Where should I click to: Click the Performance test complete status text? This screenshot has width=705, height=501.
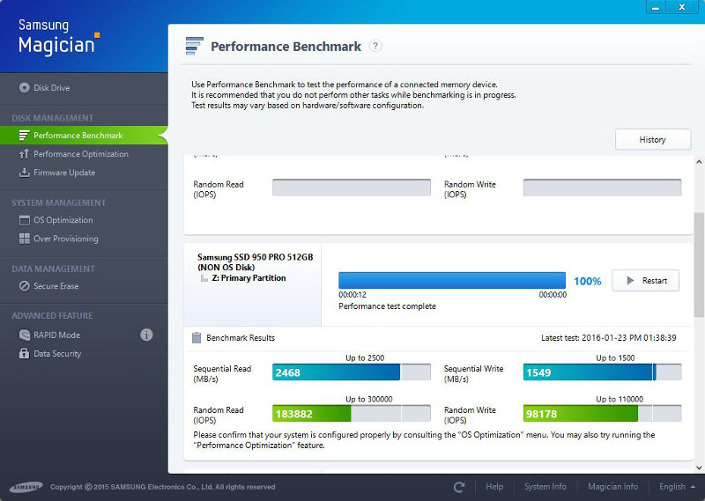coord(387,306)
